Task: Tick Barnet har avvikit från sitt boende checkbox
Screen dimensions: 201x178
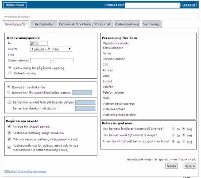Action: click(9, 102)
